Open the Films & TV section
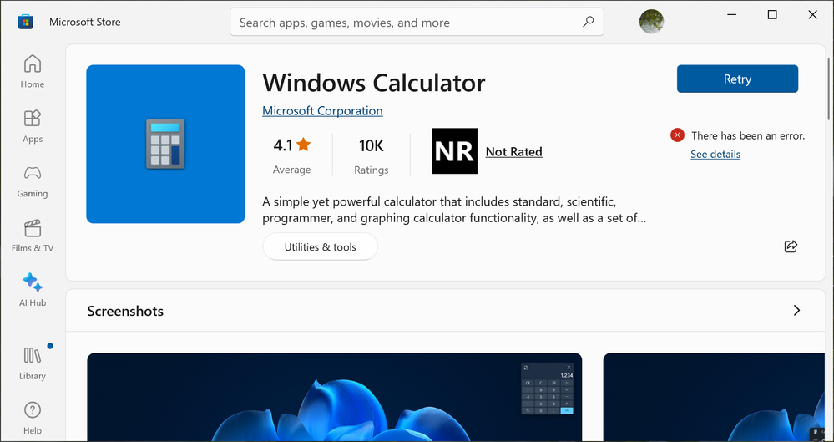The image size is (834, 442). [33, 236]
